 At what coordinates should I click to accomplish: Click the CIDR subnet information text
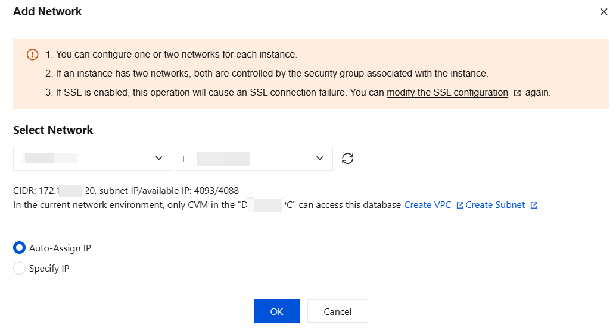pyautogui.click(x=126, y=191)
